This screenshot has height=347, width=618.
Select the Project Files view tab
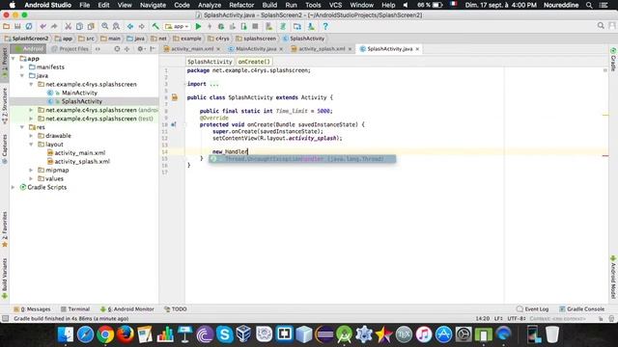(70, 49)
